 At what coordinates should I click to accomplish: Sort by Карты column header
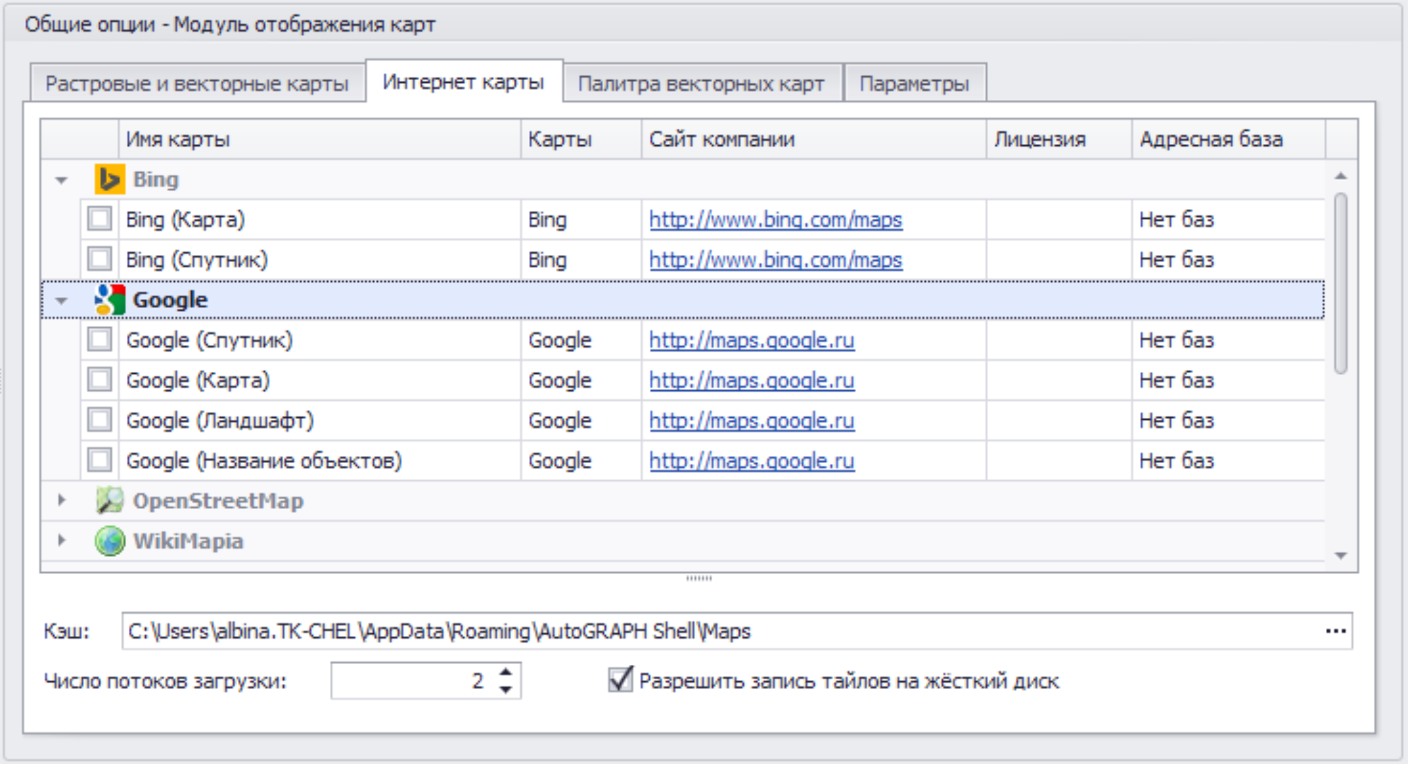pos(581,140)
